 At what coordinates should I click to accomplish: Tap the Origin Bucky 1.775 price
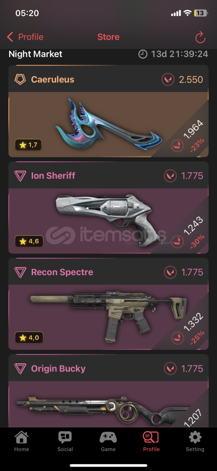pyautogui.click(x=192, y=369)
